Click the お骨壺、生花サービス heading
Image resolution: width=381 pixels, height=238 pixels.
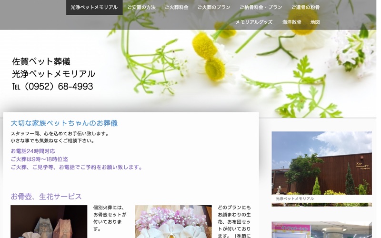(x=46, y=197)
